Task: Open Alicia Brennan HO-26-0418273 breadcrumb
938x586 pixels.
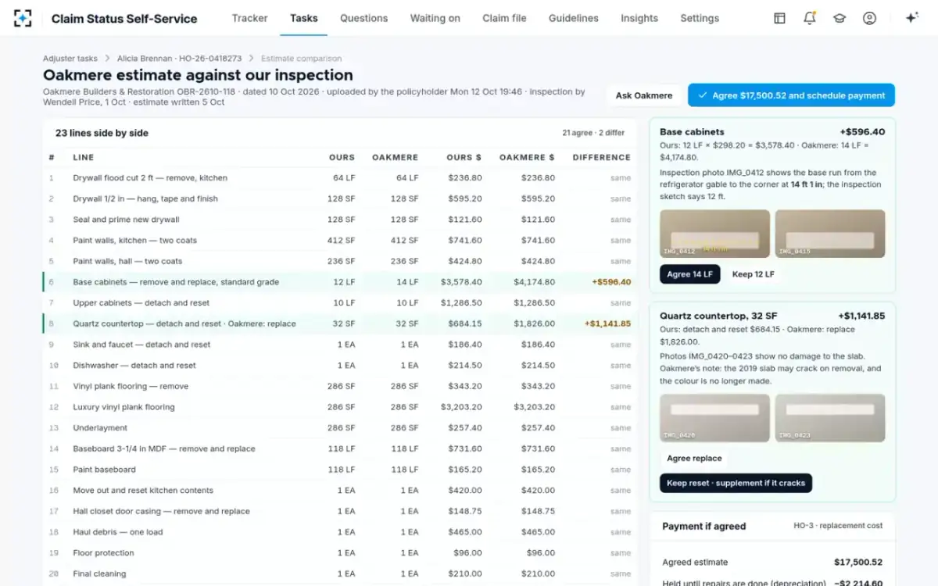Action: pyautogui.click(x=179, y=59)
